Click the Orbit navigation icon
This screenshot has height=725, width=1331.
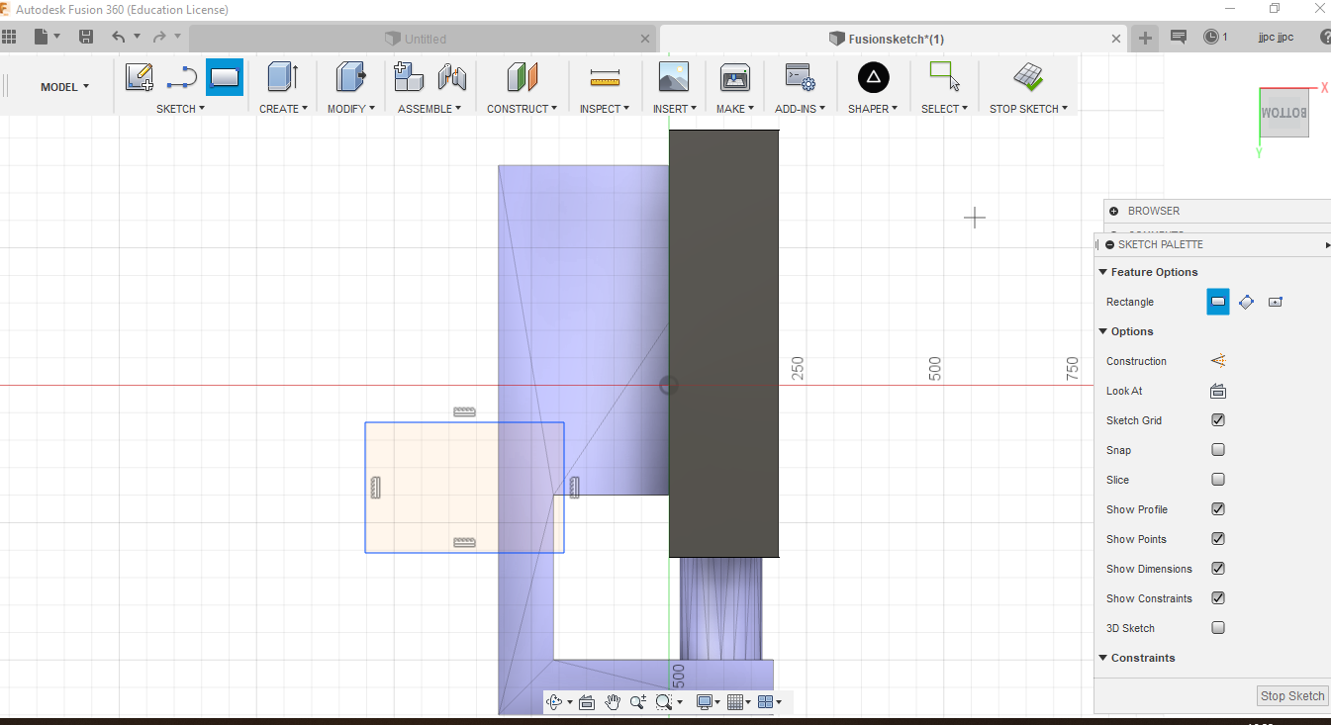coord(554,702)
